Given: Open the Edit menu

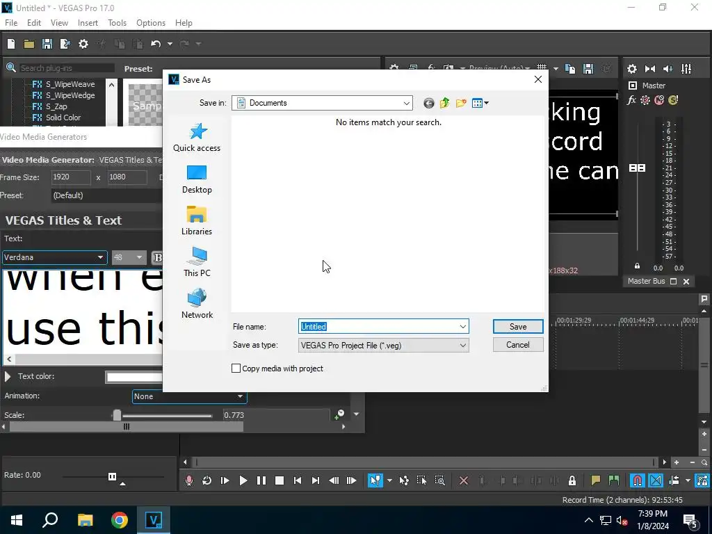Looking at the screenshot, I should pos(34,23).
